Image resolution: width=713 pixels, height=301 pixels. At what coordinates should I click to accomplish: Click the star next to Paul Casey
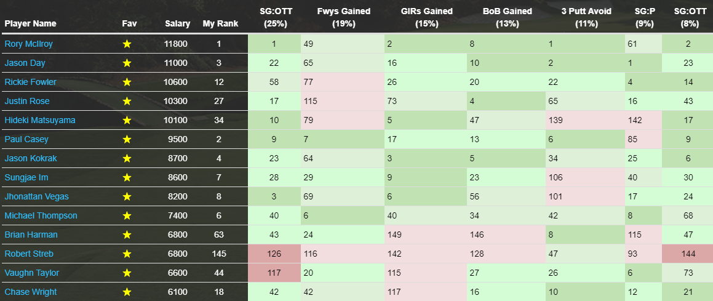click(x=127, y=140)
